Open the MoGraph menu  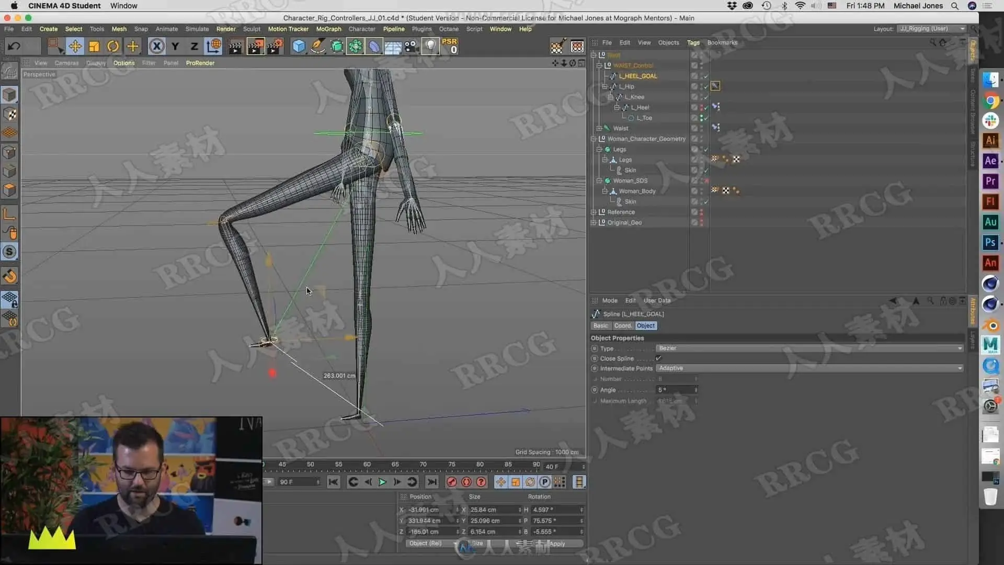328,29
